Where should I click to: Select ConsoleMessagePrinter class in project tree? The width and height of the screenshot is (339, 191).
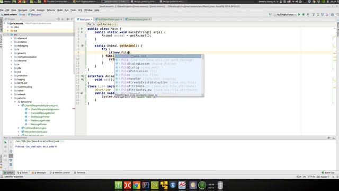pos(42,113)
